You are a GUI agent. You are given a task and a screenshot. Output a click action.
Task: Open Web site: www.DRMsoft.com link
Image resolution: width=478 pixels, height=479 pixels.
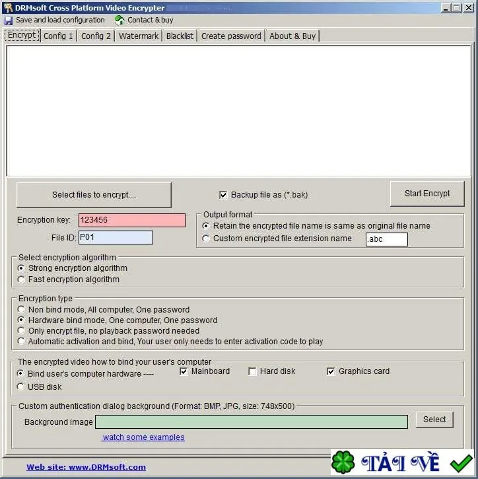(86, 467)
